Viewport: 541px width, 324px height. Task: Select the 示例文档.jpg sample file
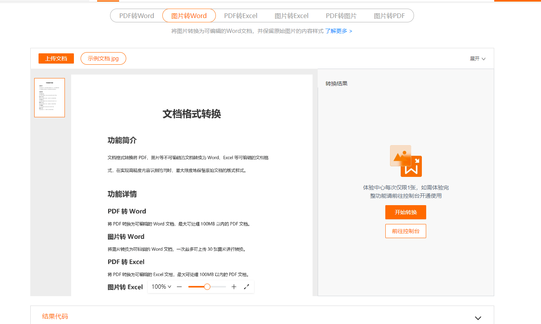[x=103, y=58]
